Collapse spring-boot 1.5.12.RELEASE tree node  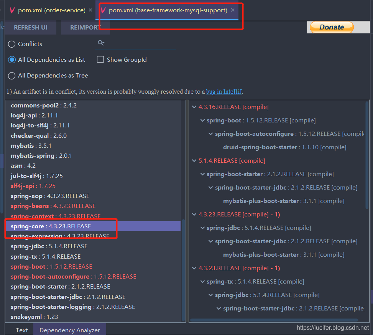[x=202, y=120]
